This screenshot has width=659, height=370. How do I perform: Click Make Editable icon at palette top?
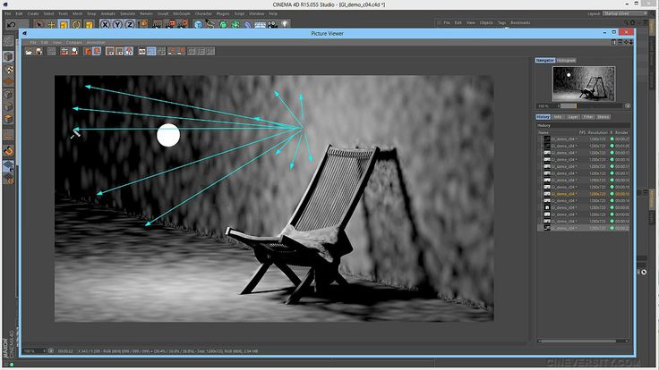point(8,41)
